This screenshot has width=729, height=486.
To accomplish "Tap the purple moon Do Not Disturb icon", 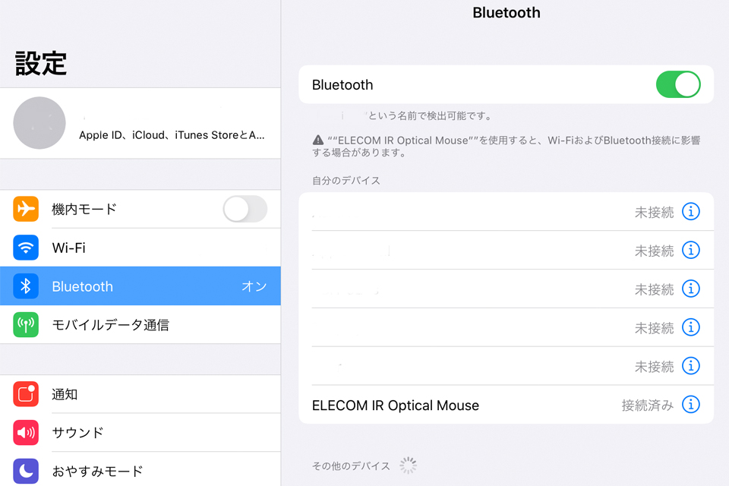I will pos(26,471).
